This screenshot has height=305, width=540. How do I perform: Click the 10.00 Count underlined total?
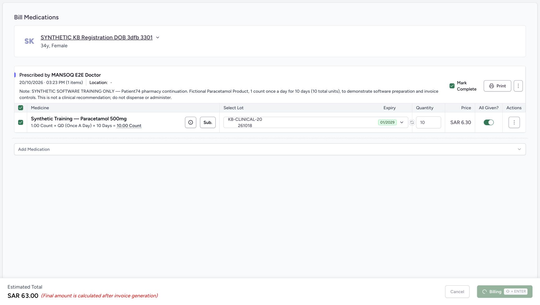coord(129,126)
